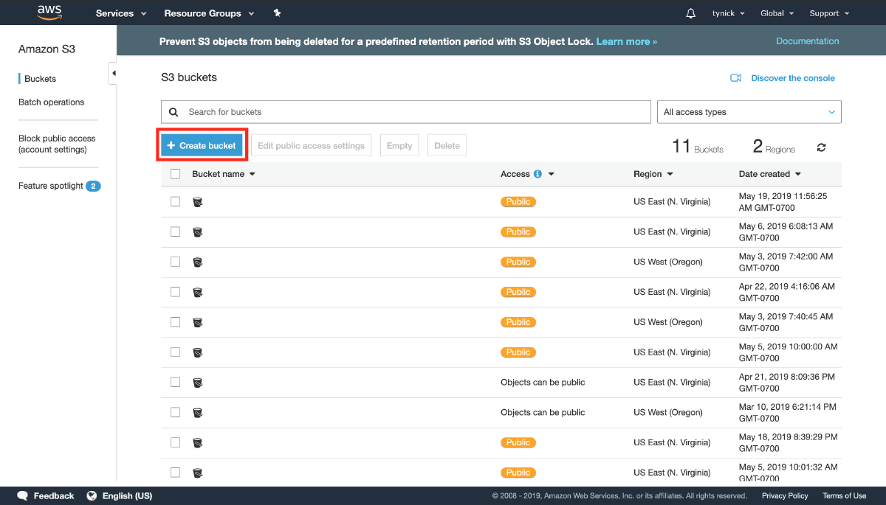Check the bucket created Mar 10, 2019
The height and width of the screenshot is (505, 886).
coord(175,412)
